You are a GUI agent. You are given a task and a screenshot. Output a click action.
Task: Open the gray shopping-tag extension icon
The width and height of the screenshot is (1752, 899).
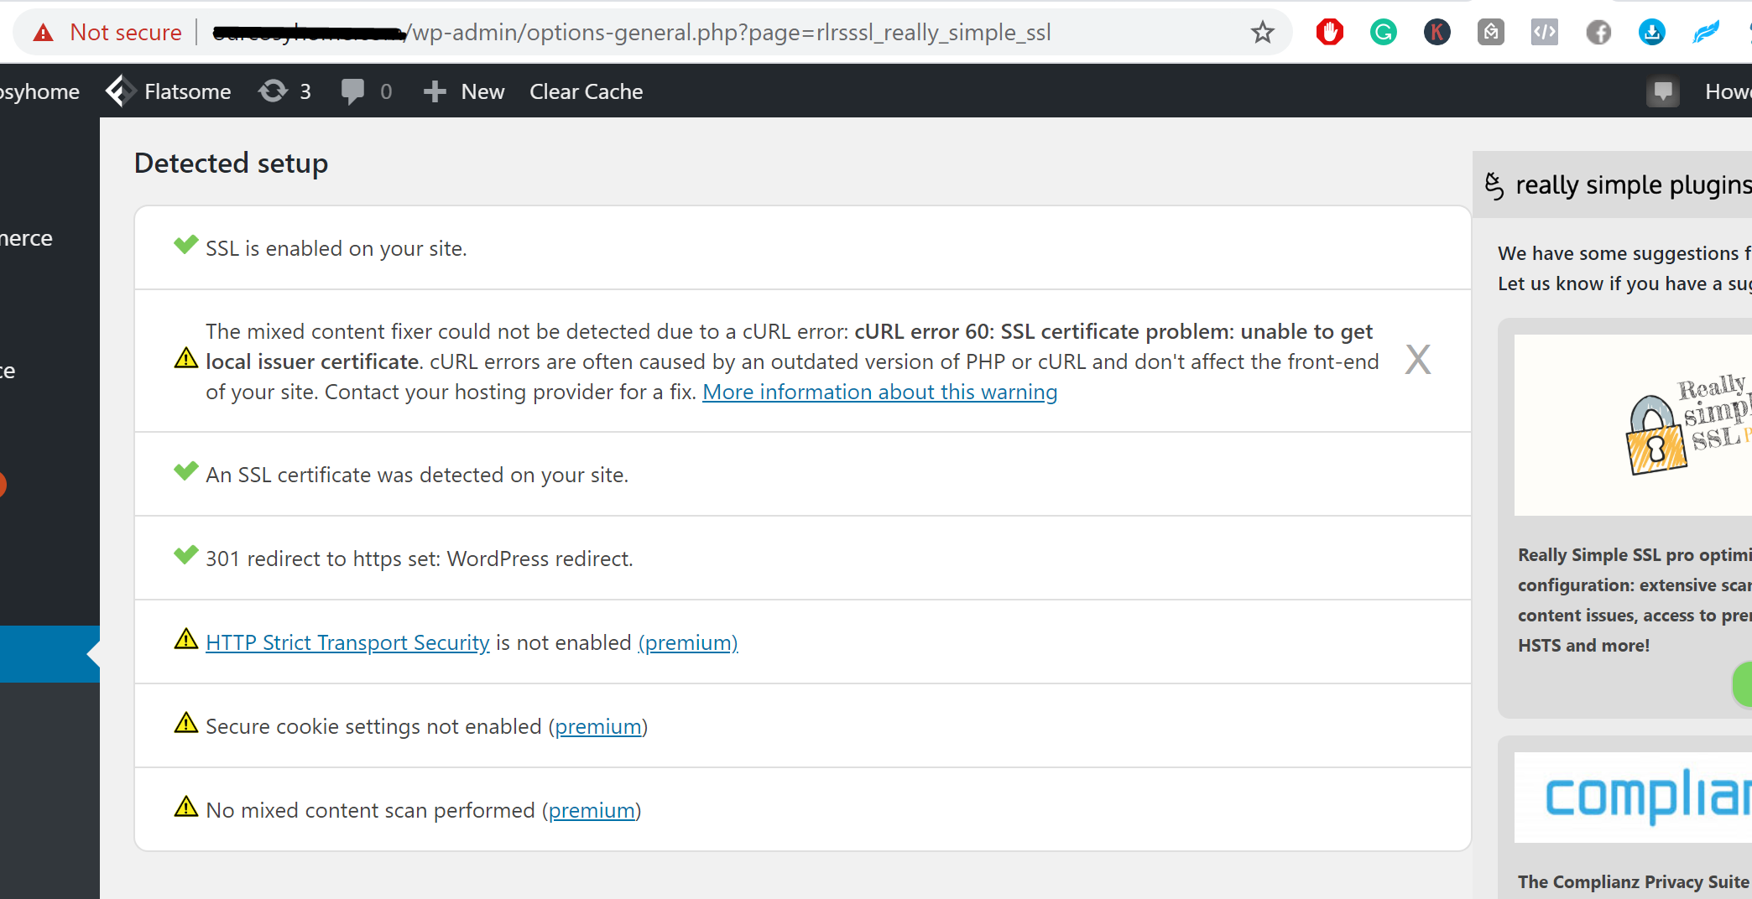tap(1490, 33)
